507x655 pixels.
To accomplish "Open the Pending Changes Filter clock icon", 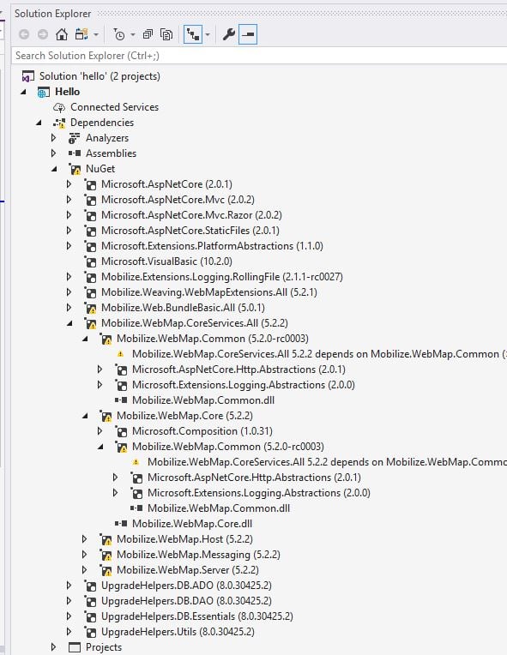I will (119, 34).
